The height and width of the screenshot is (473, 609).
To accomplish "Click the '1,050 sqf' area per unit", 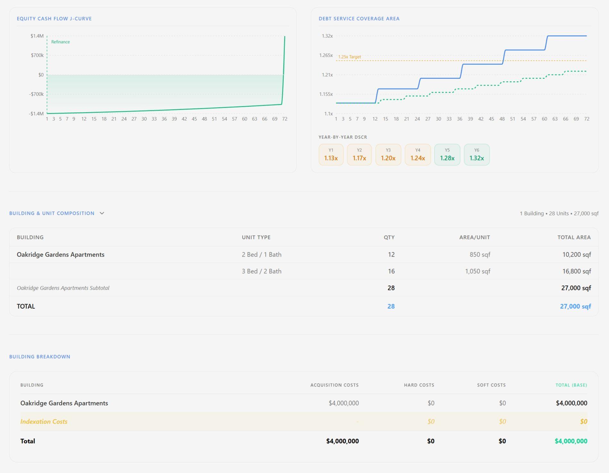I will coord(478,271).
